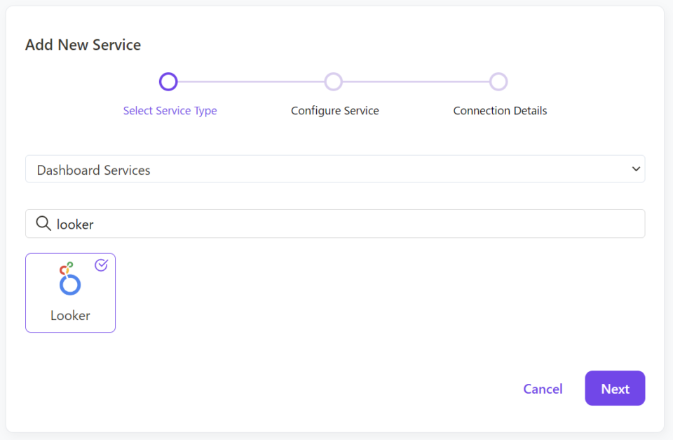The image size is (673, 440).
Task: Go to the Select Service Type step
Action: pyautogui.click(x=170, y=110)
